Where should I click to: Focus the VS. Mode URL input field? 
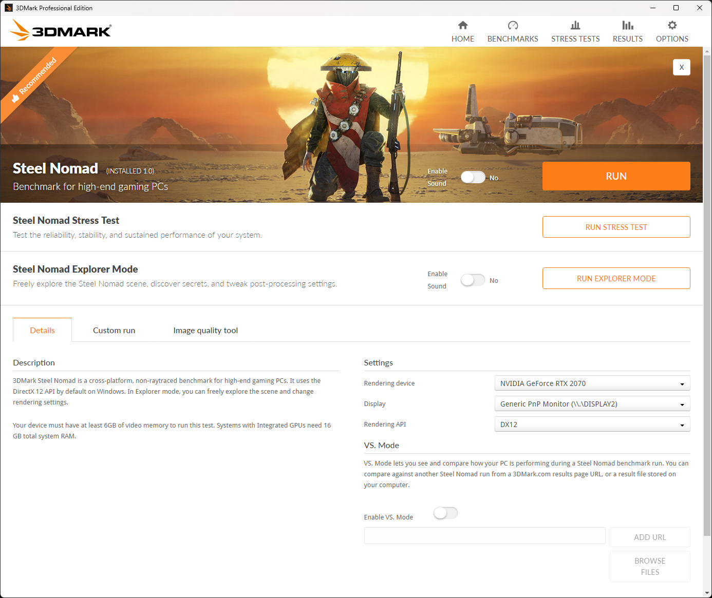click(484, 536)
